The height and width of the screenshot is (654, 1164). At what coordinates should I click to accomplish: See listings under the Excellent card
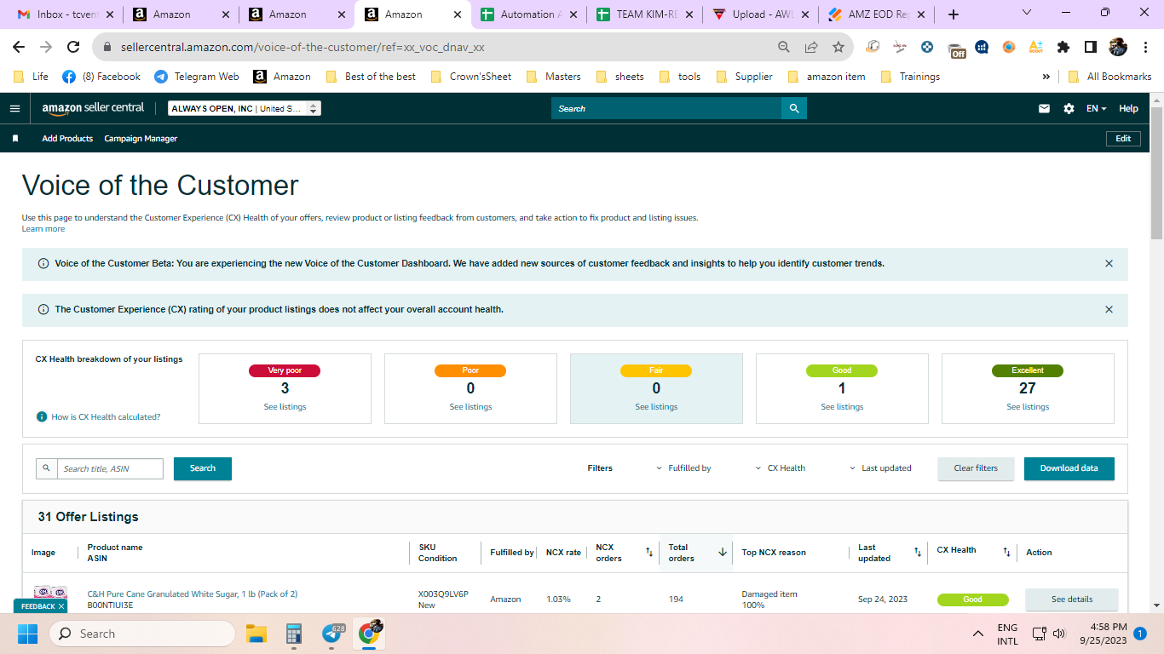(x=1028, y=407)
